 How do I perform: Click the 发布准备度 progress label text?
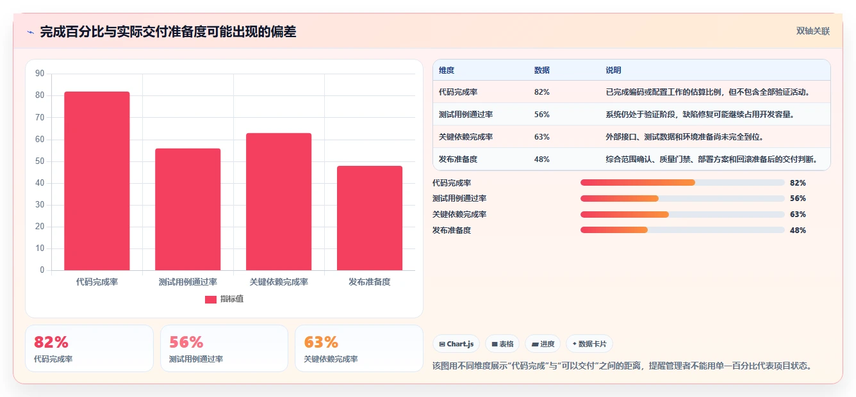[452, 231]
